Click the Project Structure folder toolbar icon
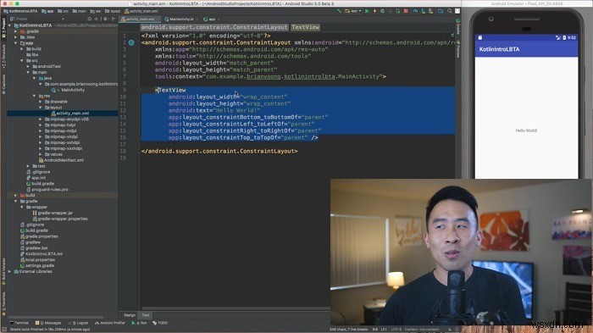593x333 pixels. click(441, 11)
